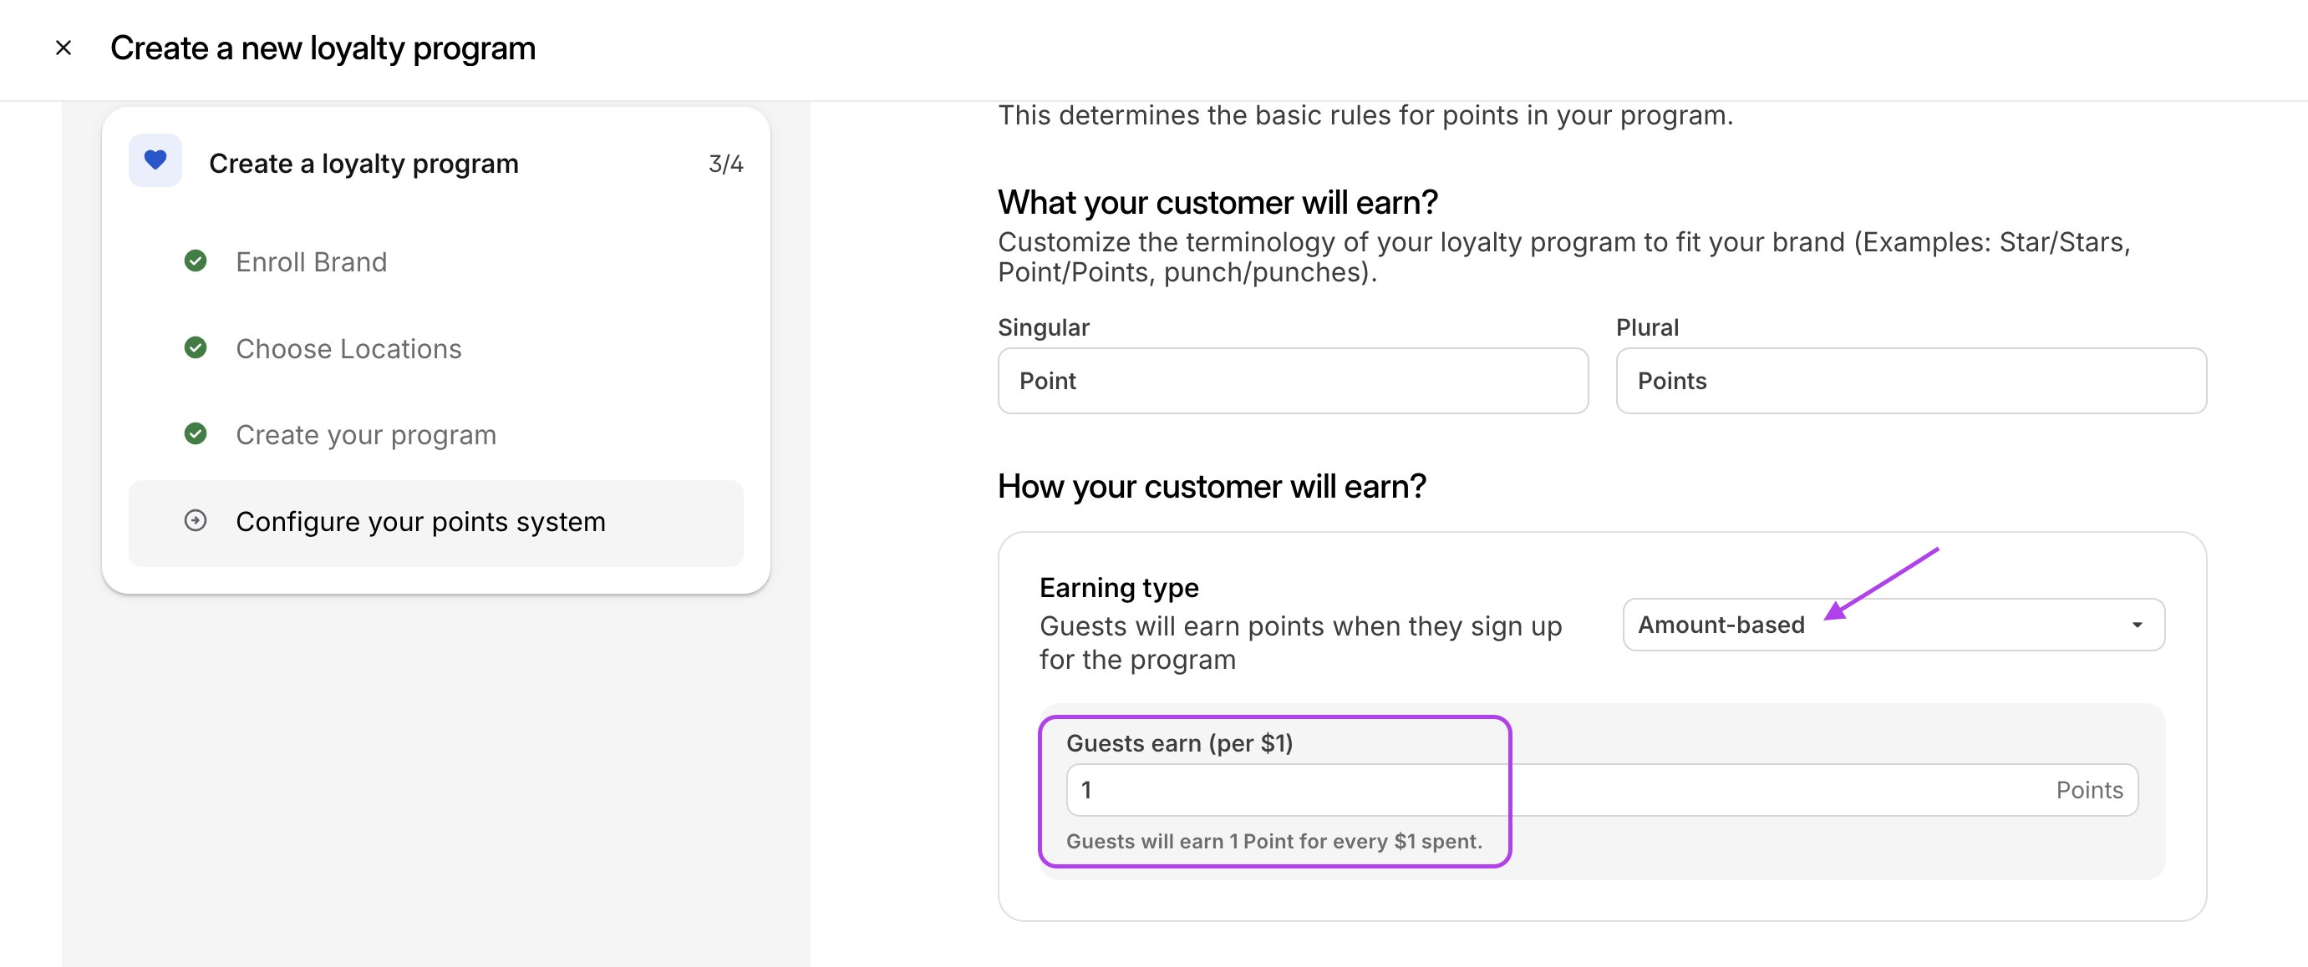The width and height of the screenshot is (2308, 967).
Task: Click the Singular terminology input field
Action: [1292, 382]
